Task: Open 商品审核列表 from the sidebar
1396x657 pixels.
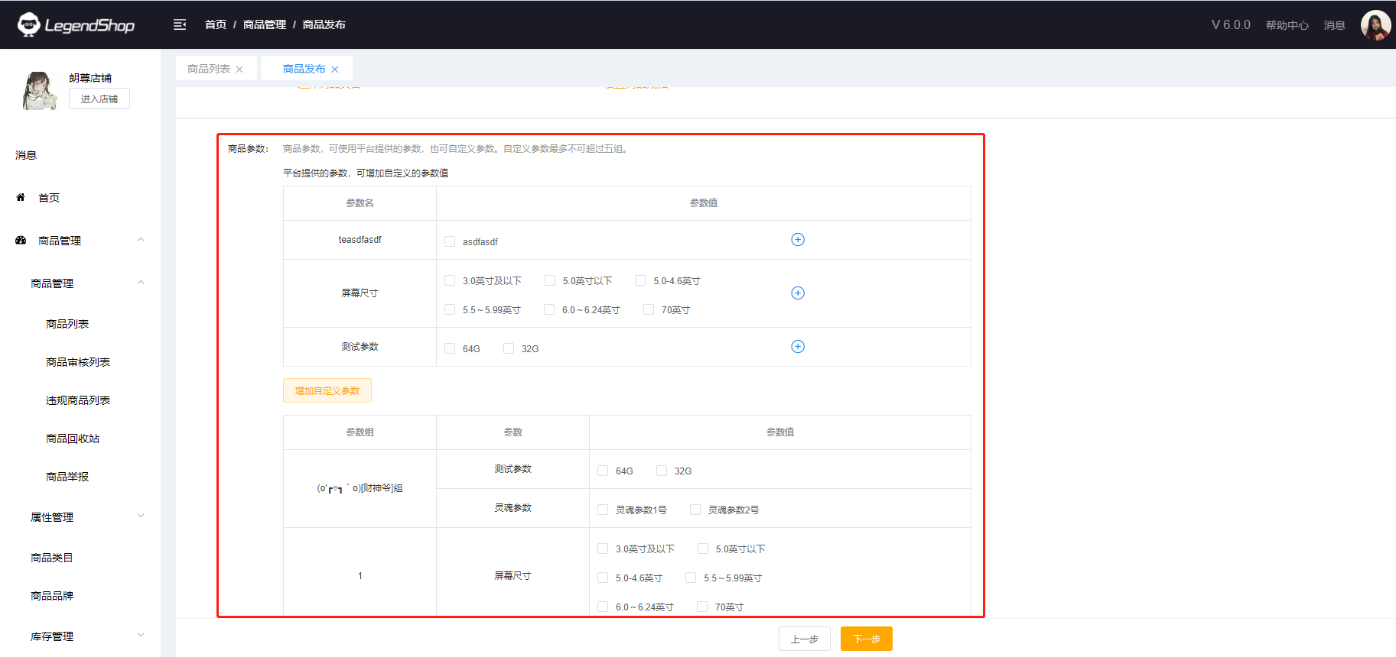Action: click(78, 362)
